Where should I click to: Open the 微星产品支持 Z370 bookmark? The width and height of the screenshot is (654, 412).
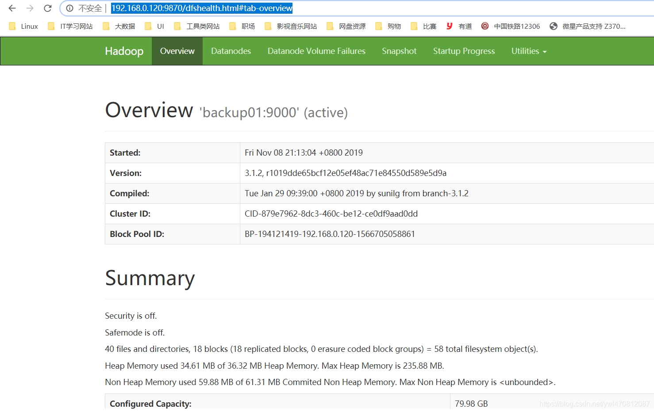(x=588, y=26)
